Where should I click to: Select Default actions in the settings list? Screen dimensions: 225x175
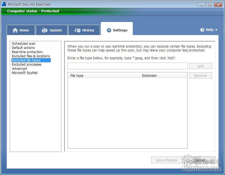coord(23,48)
